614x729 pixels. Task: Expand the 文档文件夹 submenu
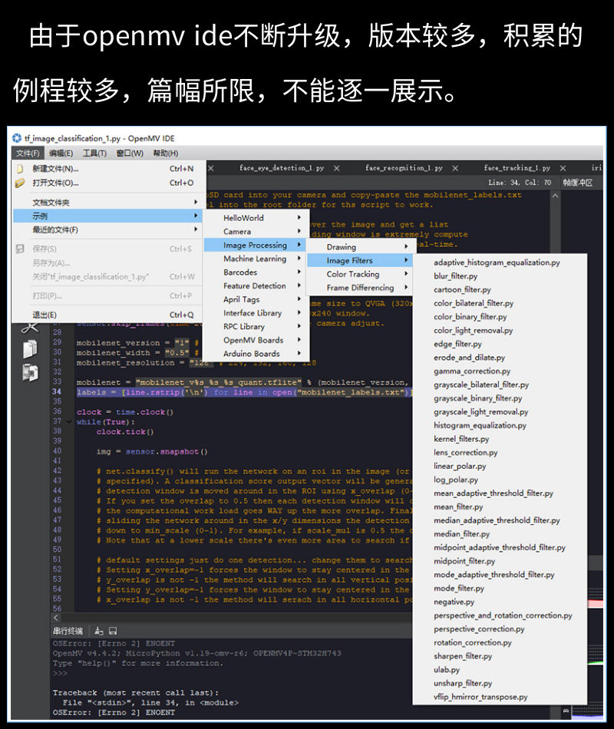pyautogui.click(x=107, y=203)
